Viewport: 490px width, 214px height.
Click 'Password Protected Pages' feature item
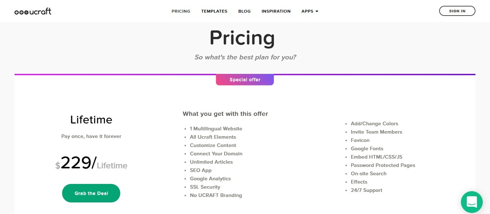[383, 165]
